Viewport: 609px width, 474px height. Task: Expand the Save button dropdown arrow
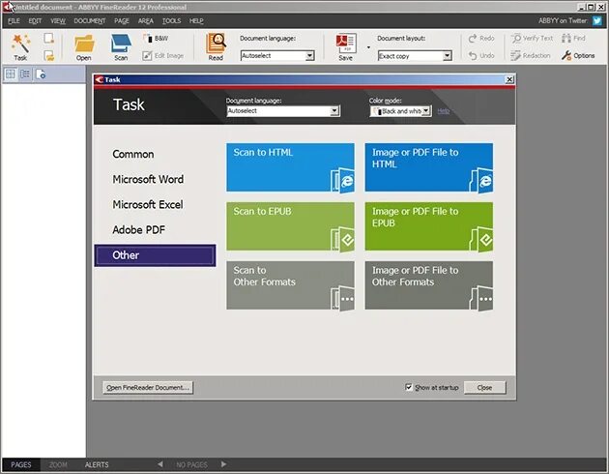tap(368, 47)
